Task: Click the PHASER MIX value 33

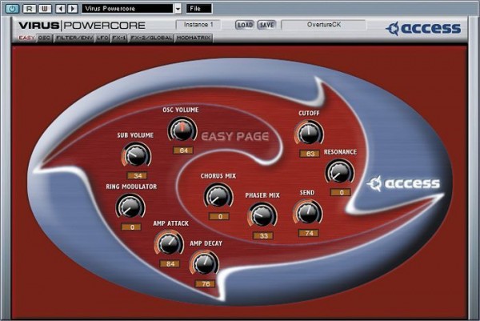Action: pos(263,236)
